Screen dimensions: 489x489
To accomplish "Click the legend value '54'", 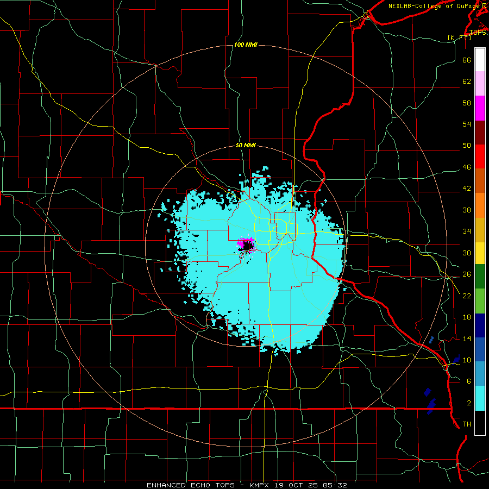I will coord(467,124).
